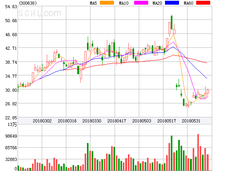Click the 65766 volume axis value
The height and width of the screenshot is (171, 234).
11,148
